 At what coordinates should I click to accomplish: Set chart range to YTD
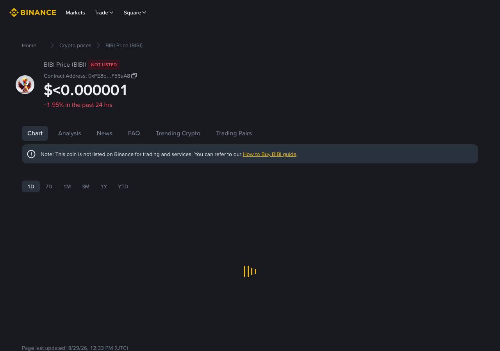coord(123,186)
